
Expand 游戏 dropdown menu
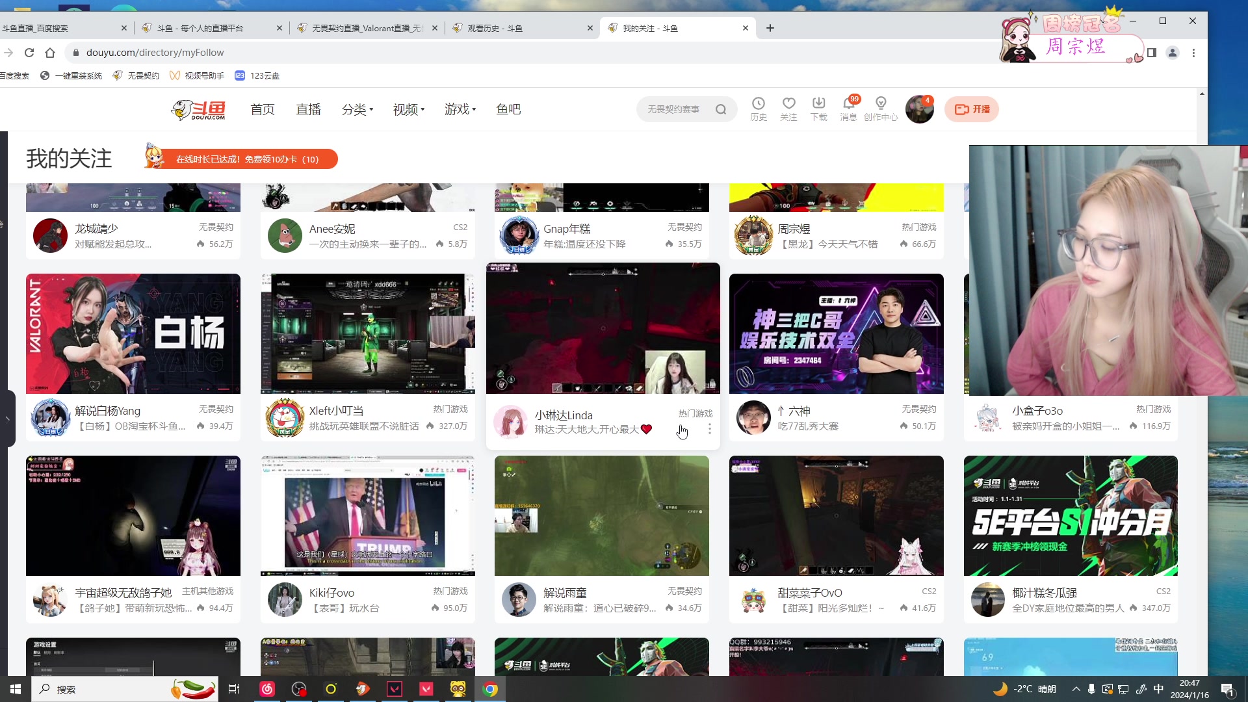(x=460, y=109)
